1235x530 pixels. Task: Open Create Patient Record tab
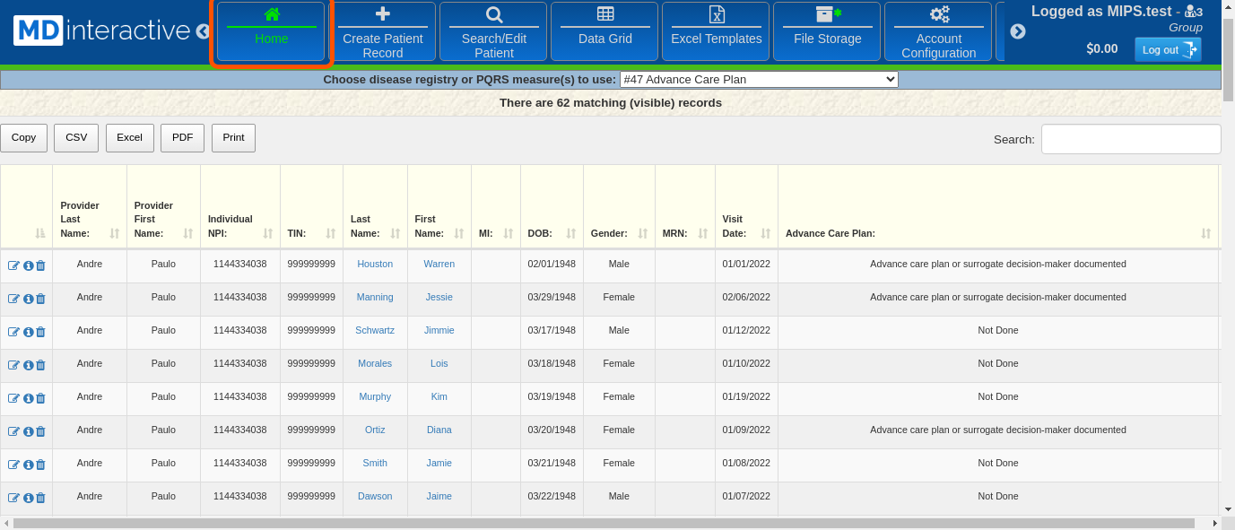click(x=383, y=31)
